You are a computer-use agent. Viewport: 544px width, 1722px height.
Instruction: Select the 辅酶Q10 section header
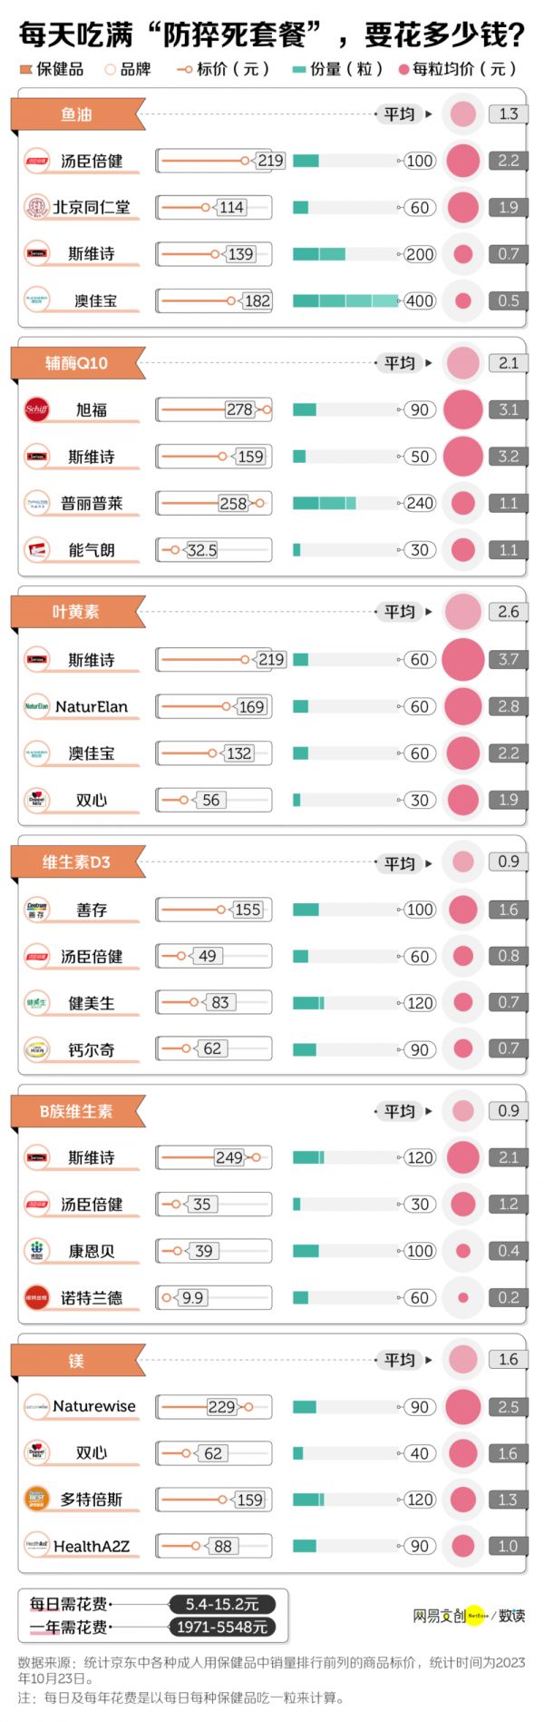77,363
